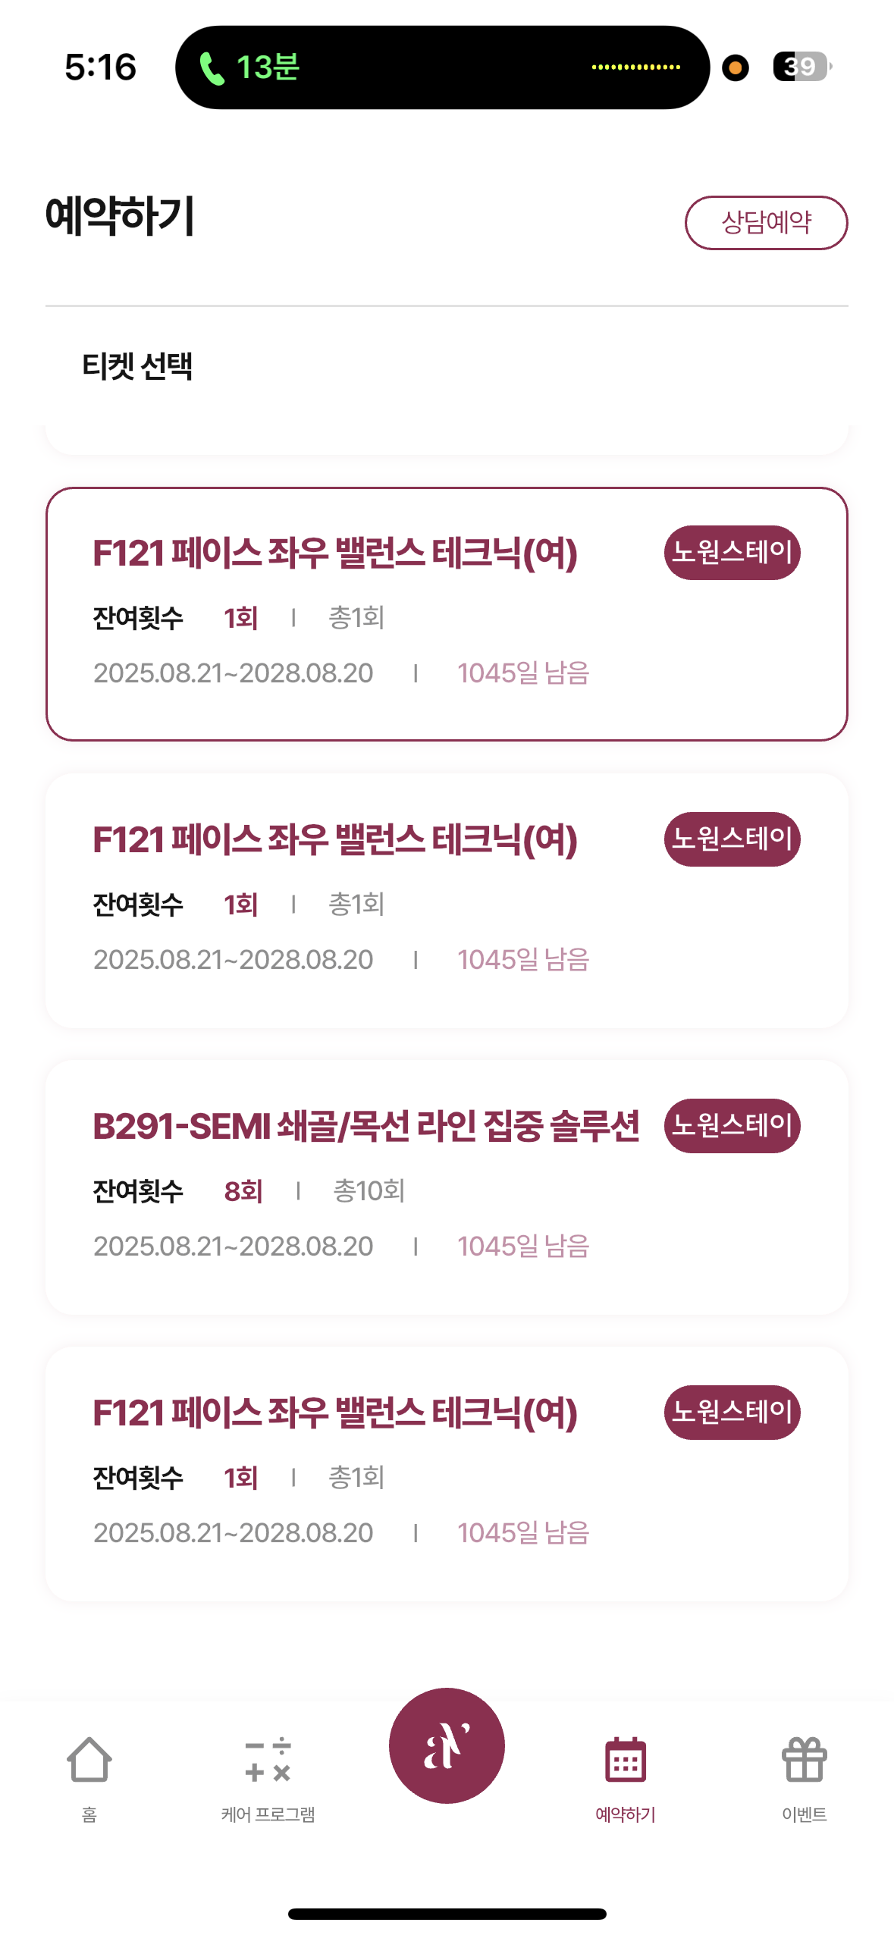Image resolution: width=894 pixels, height=1938 pixels.
Task: Choose the B291-SEMI 쇄골/목선 ticket
Action: [447, 1187]
